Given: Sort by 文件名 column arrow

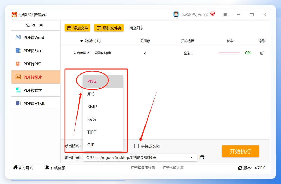Looking at the screenshot, I should [x=82, y=41].
